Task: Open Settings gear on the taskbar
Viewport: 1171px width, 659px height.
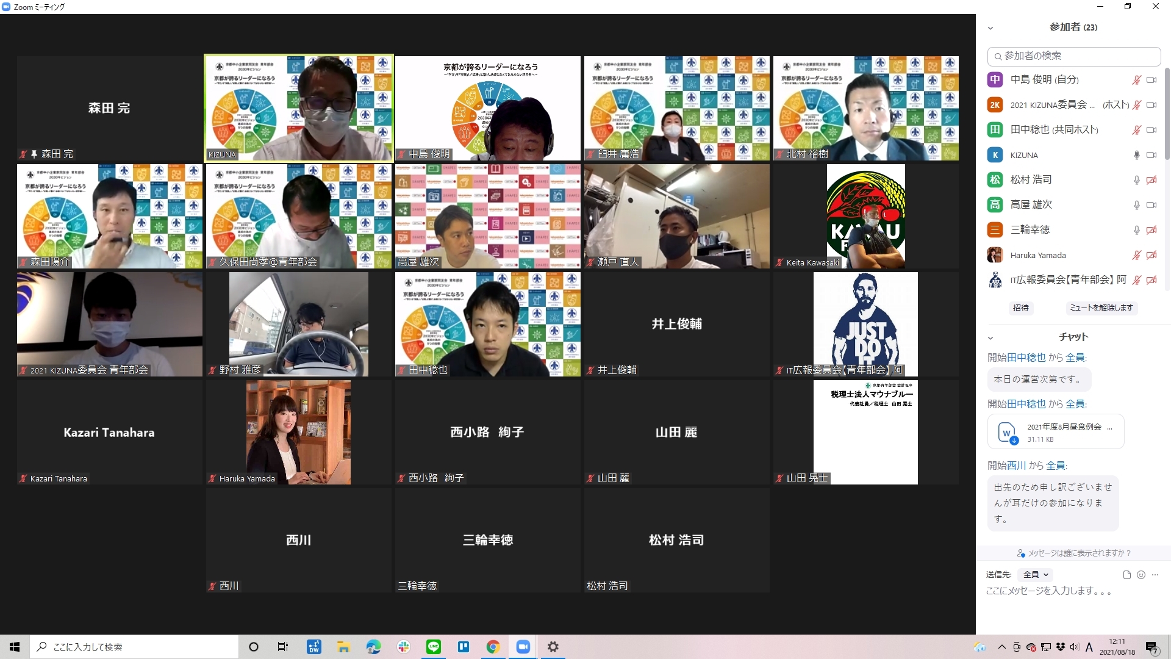Action: point(553,647)
